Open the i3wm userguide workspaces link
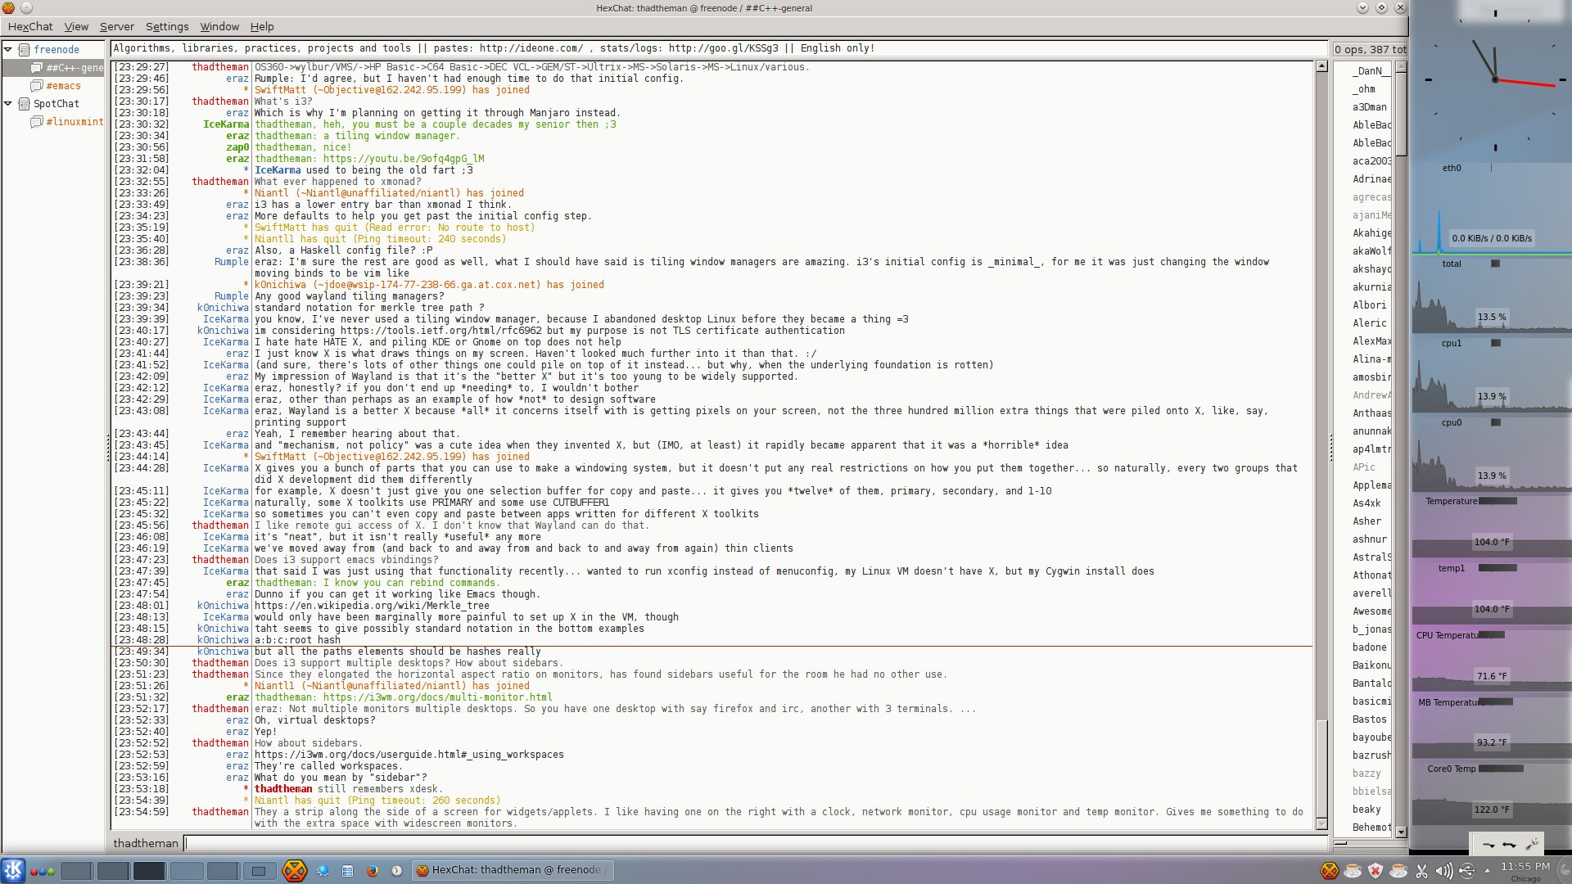The height and width of the screenshot is (884, 1572). tap(409, 755)
